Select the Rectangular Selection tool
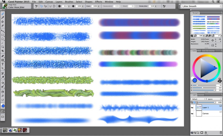223x136 pixels. coord(3,35)
